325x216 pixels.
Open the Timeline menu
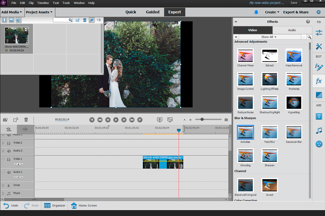[43, 3]
